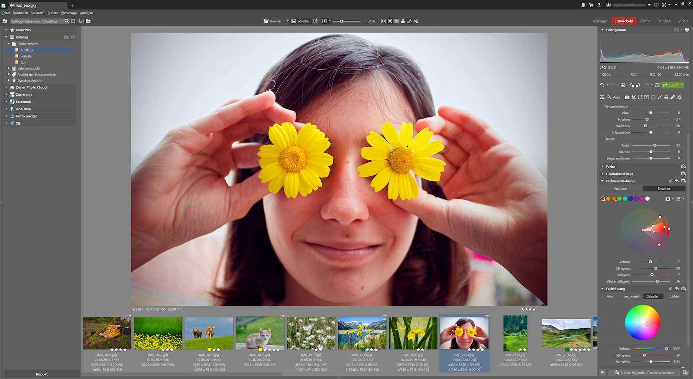Toggle the Farbtönung enabled checkmark

click(670, 289)
